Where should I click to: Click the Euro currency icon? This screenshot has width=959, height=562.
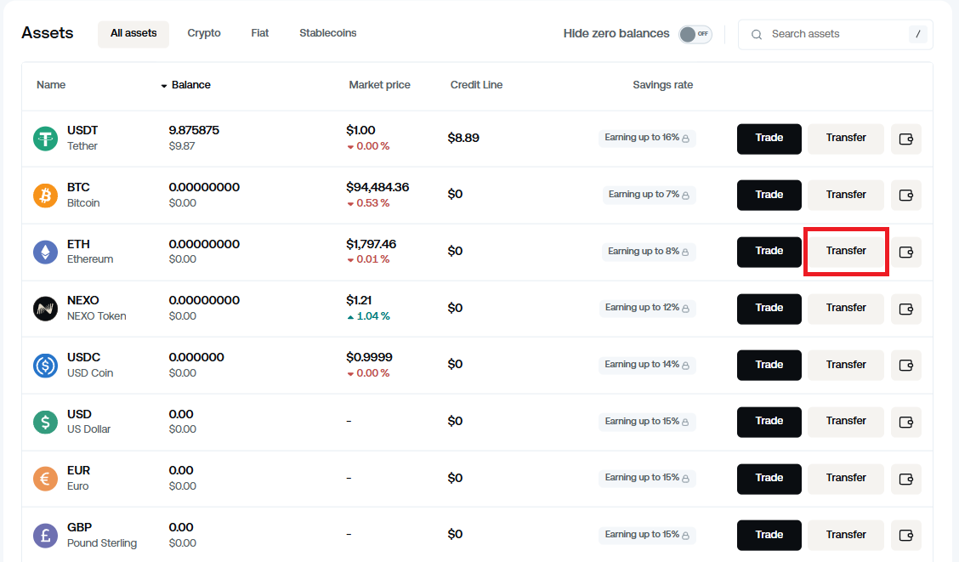point(45,478)
